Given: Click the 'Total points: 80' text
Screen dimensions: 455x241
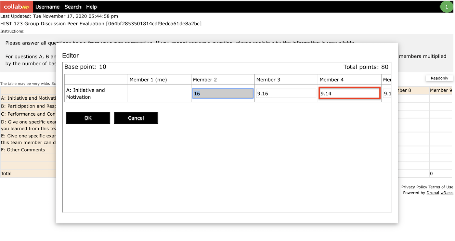Looking at the screenshot, I should 366,67.
